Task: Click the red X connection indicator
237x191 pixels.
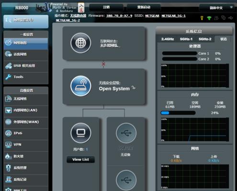Action: pyautogui.click(x=103, y=64)
